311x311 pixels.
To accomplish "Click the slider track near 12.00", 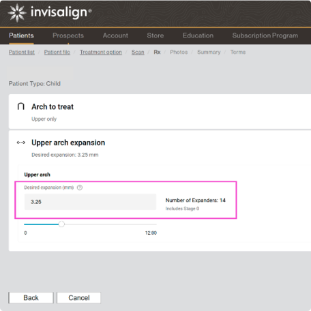I will pyautogui.click(x=153, y=224).
